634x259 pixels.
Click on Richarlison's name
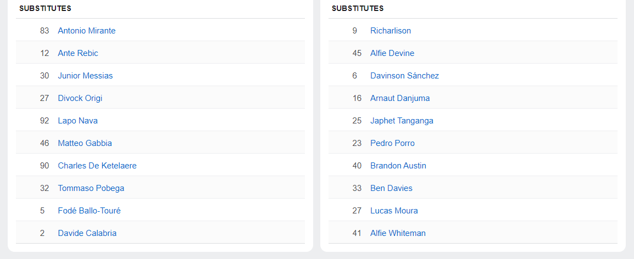390,31
